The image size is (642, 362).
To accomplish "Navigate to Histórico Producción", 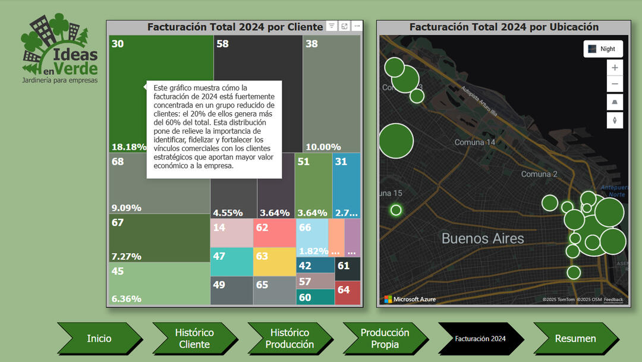I will (x=289, y=338).
